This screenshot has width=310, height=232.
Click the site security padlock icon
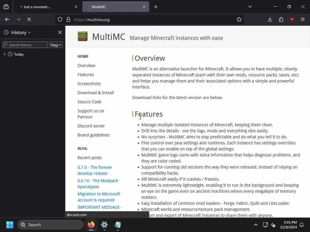(x=68, y=19)
